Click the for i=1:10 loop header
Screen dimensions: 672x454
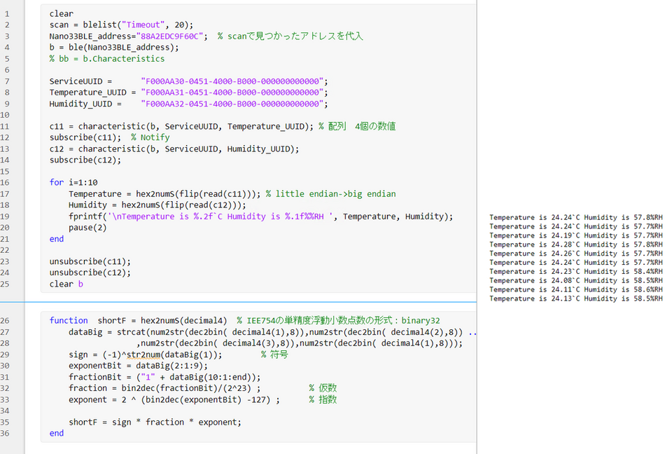73,182
